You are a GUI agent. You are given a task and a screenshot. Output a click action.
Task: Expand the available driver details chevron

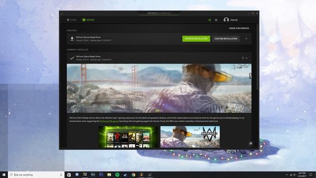(246, 39)
